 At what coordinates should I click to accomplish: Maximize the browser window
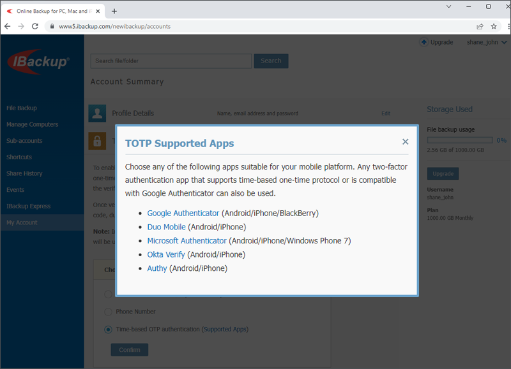[x=488, y=6]
